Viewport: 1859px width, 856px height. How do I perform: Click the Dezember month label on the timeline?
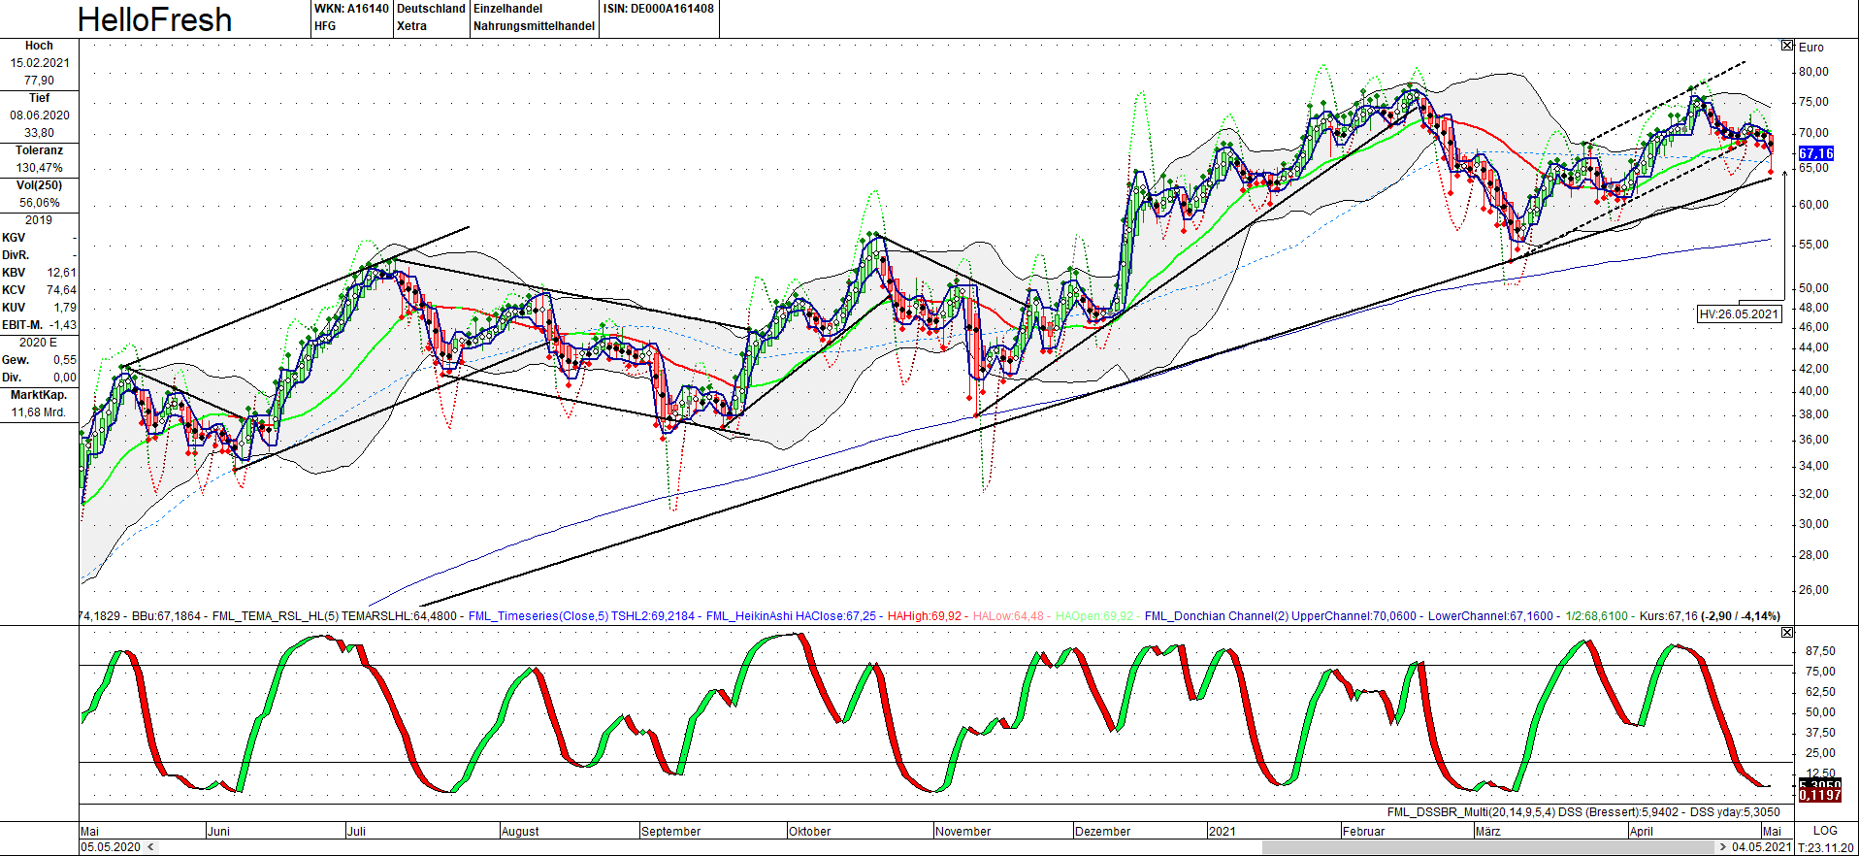[1103, 832]
